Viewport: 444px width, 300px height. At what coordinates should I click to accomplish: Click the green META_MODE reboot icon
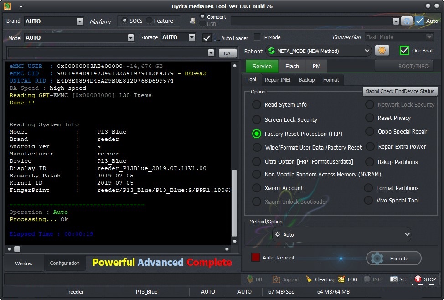pyautogui.click(x=272, y=51)
